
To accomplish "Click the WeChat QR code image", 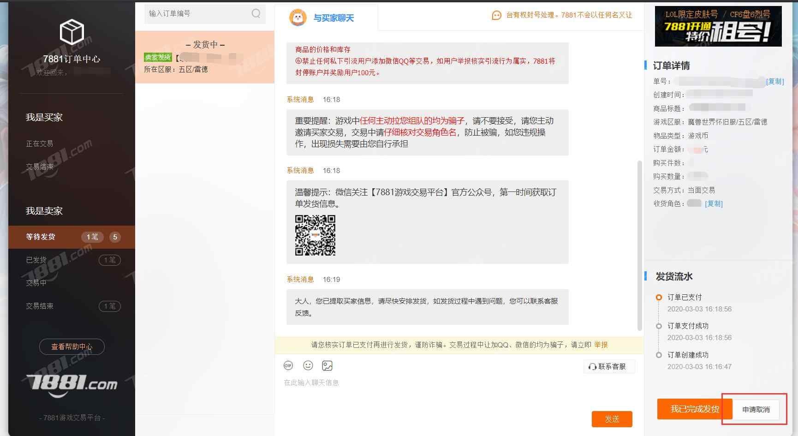I will click(x=315, y=235).
